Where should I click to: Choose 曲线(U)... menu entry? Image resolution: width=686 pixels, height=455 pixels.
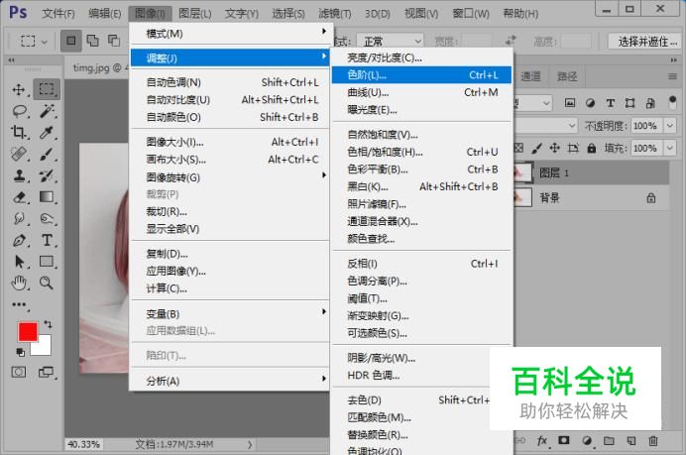tap(421, 92)
